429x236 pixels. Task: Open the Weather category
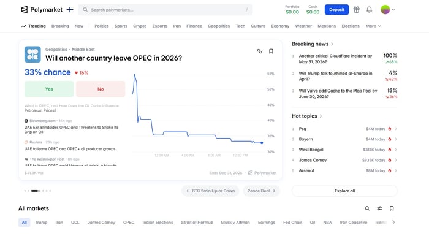tap(303, 26)
